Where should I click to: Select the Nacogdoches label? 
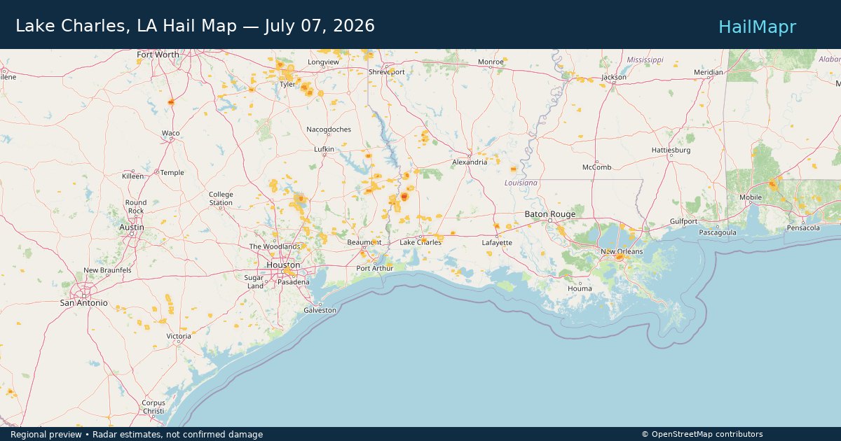click(329, 129)
